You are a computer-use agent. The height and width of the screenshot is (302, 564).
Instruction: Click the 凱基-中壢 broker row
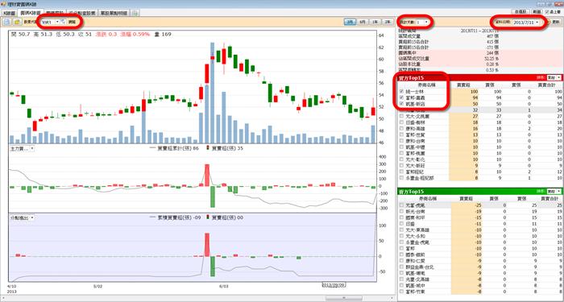[480, 147]
